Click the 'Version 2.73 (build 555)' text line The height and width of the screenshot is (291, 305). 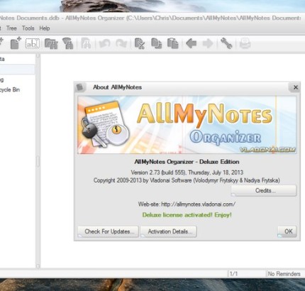187,172
